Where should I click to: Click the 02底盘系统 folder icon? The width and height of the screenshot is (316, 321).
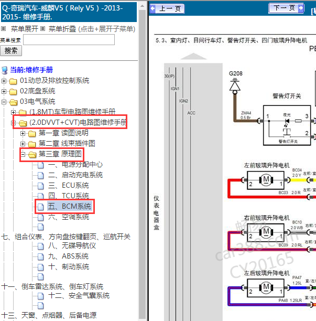[13, 92]
